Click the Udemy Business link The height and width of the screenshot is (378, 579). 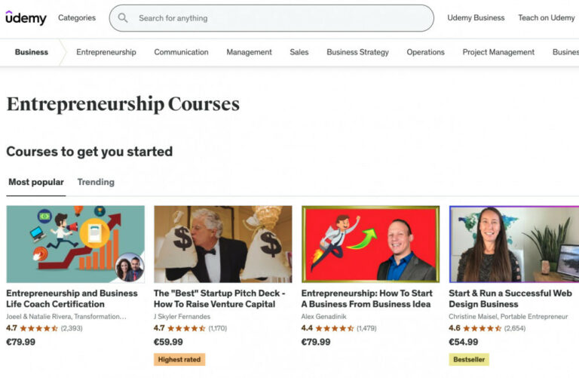(x=476, y=18)
